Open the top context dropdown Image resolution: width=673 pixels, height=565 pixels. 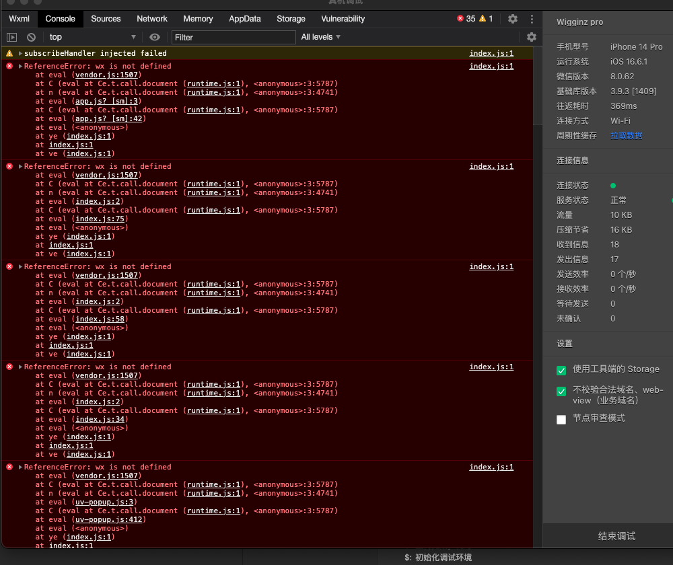tap(92, 37)
